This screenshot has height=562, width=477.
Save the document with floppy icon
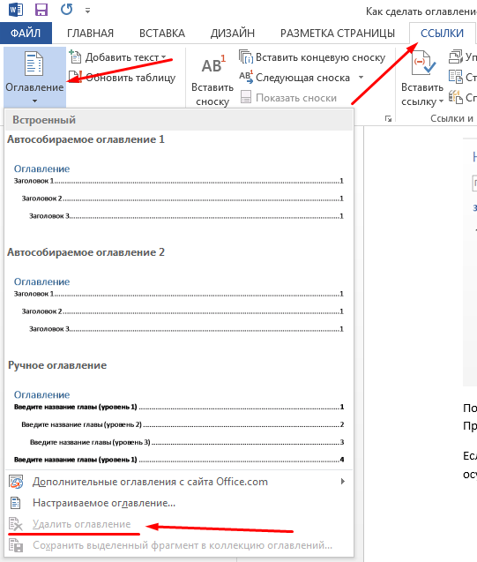(41, 10)
